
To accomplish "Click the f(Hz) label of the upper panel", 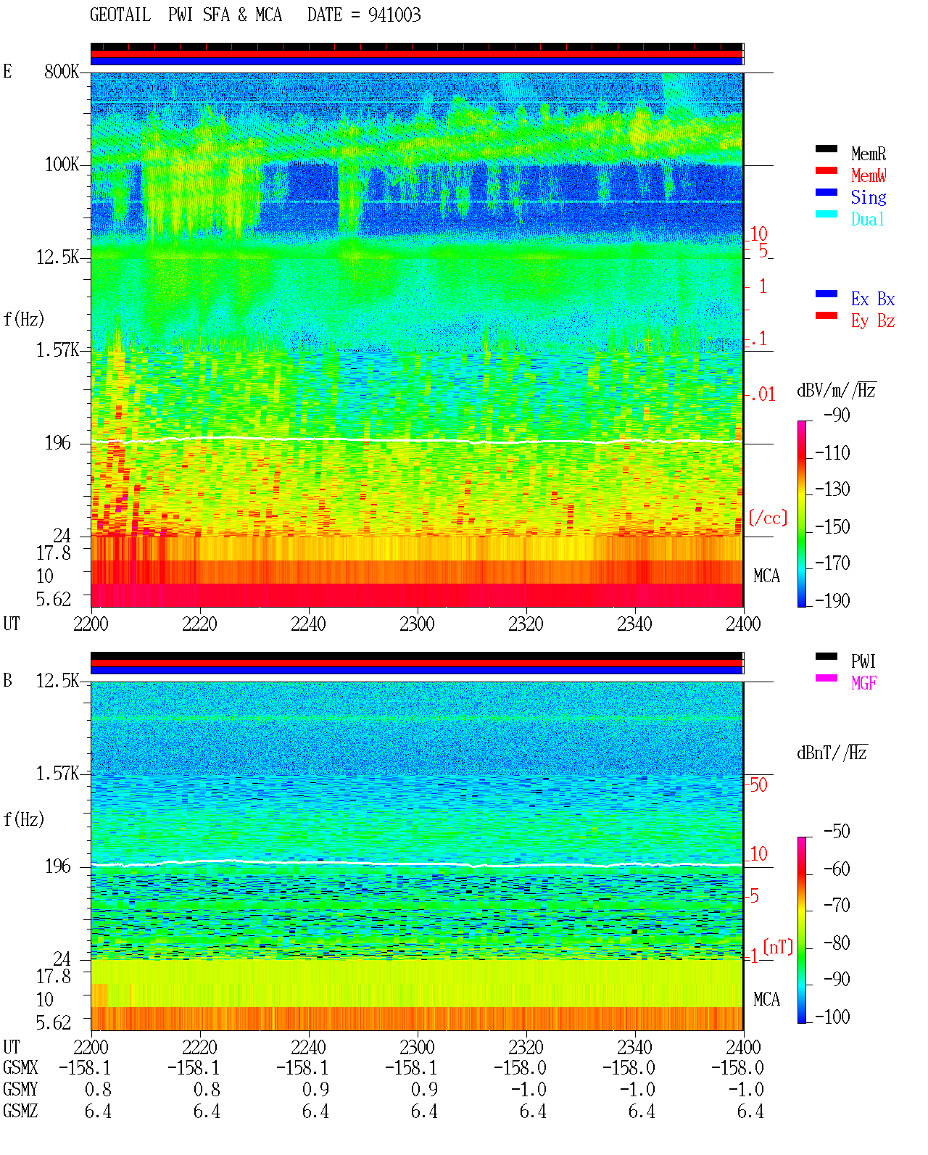I will point(24,319).
